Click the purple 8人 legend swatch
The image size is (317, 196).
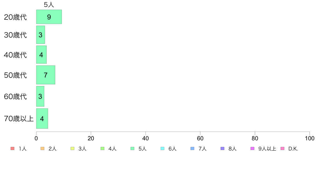pos(222,149)
